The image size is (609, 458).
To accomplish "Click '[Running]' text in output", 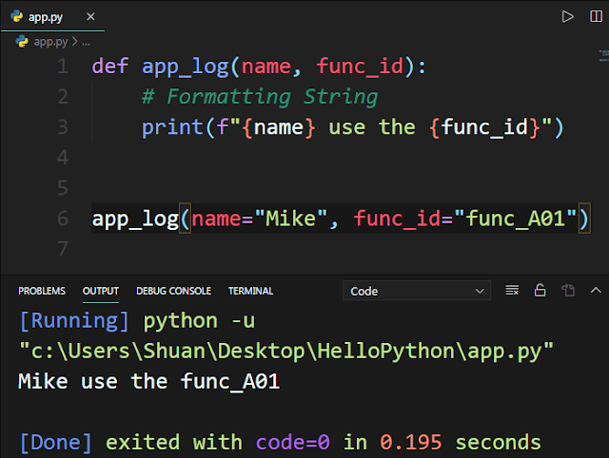I will (x=74, y=321).
